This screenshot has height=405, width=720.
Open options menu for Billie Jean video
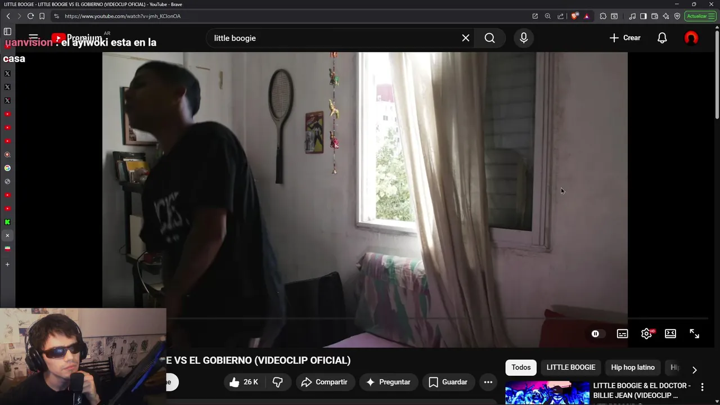tap(702, 387)
